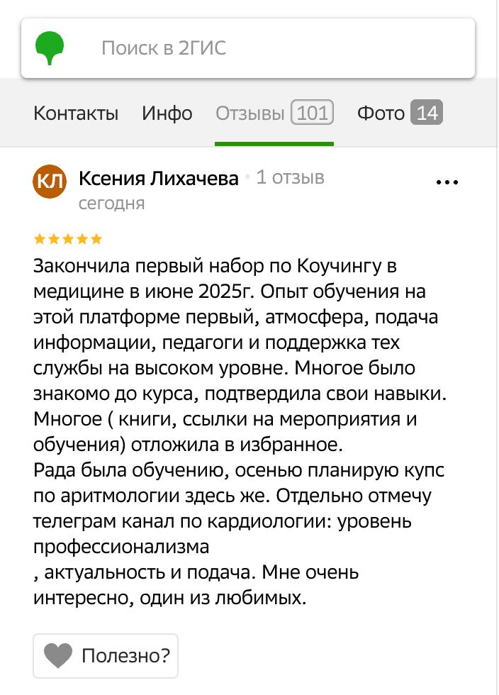
Task: Click the 101 reviews count badge
Action: click(312, 113)
